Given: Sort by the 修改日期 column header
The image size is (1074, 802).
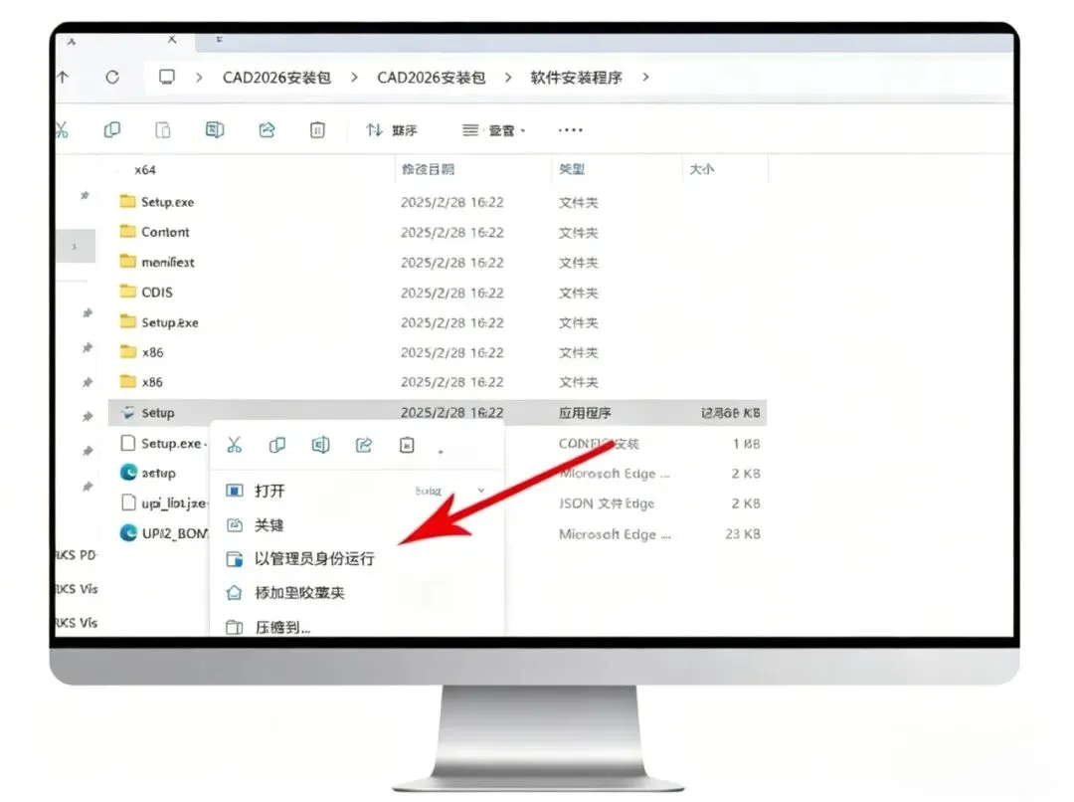Looking at the screenshot, I should click(x=428, y=169).
